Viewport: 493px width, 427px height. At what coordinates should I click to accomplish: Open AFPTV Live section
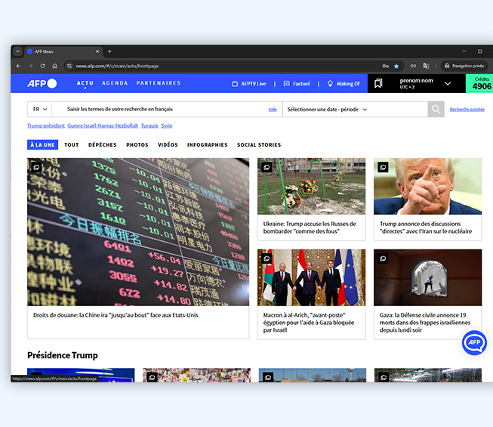[249, 84]
